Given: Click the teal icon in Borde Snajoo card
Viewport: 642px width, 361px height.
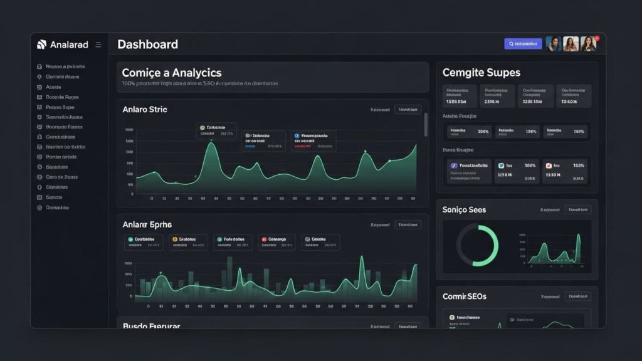Looking at the screenshot, I should [x=500, y=165].
